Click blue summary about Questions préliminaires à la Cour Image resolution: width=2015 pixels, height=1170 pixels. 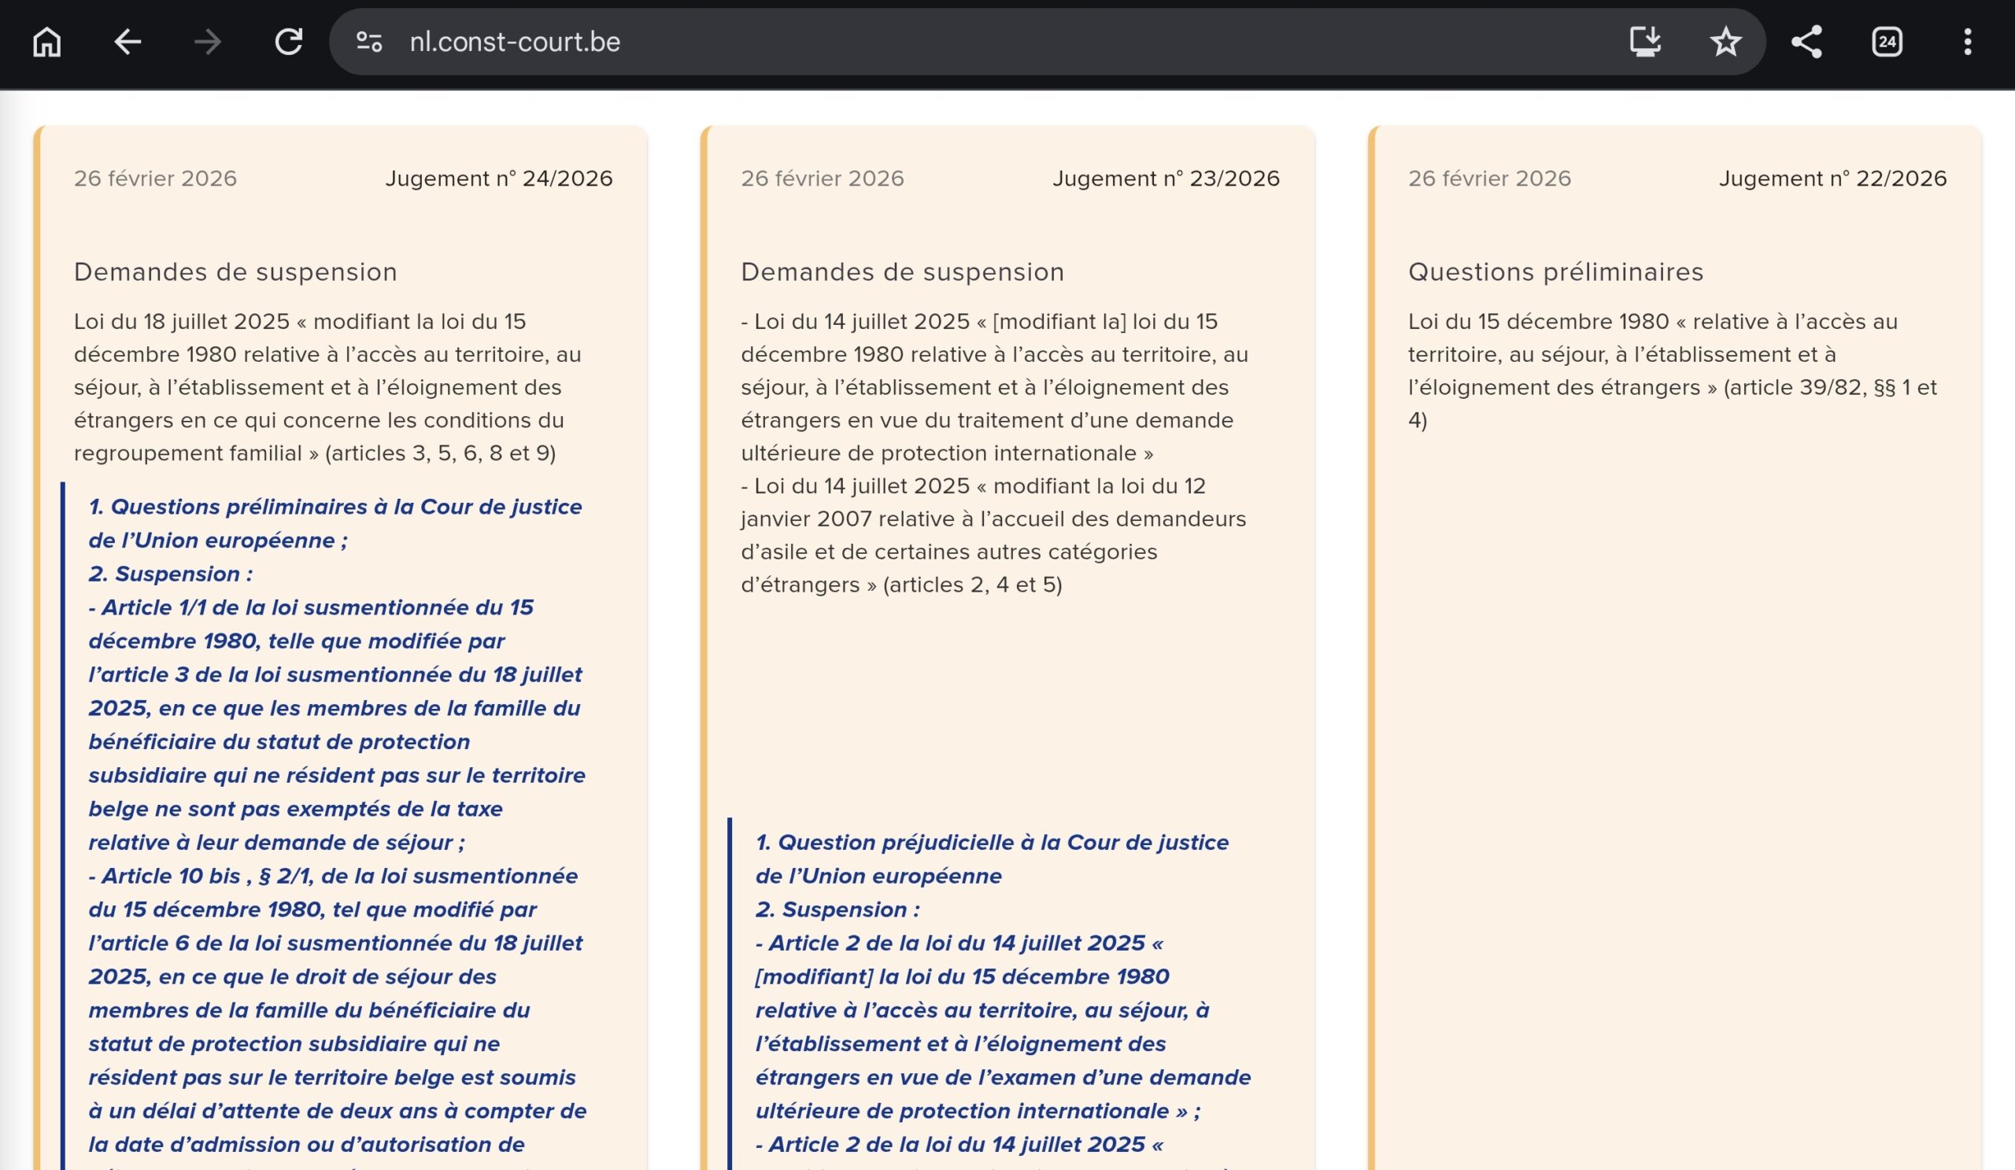click(335, 522)
